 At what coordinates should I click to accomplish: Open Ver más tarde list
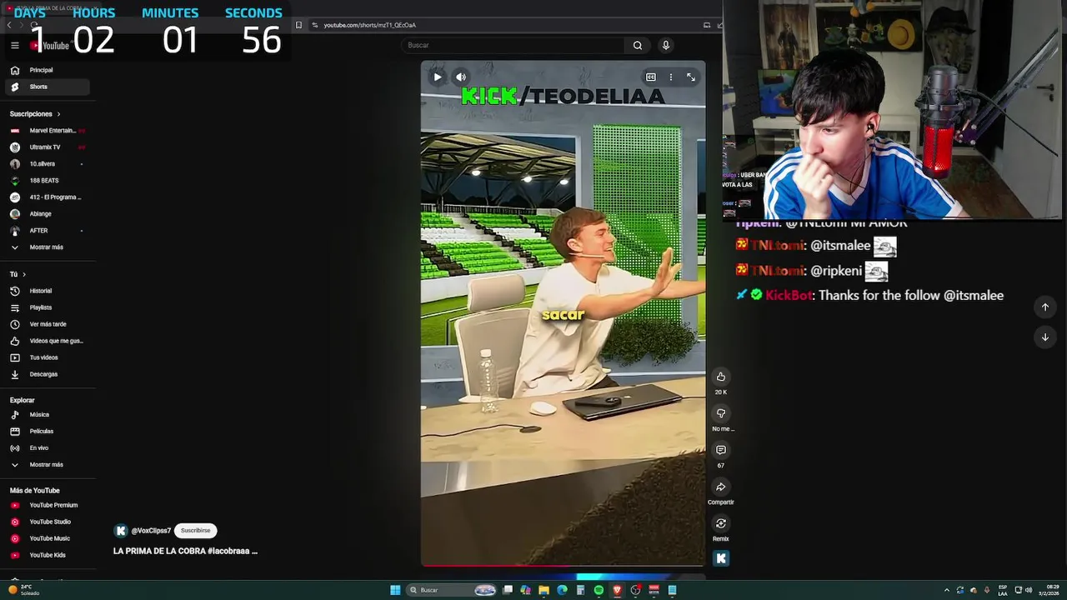tap(48, 324)
